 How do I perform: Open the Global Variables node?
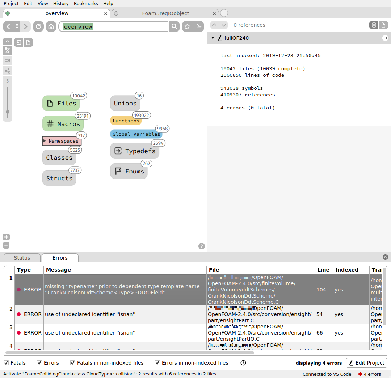pos(136,134)
